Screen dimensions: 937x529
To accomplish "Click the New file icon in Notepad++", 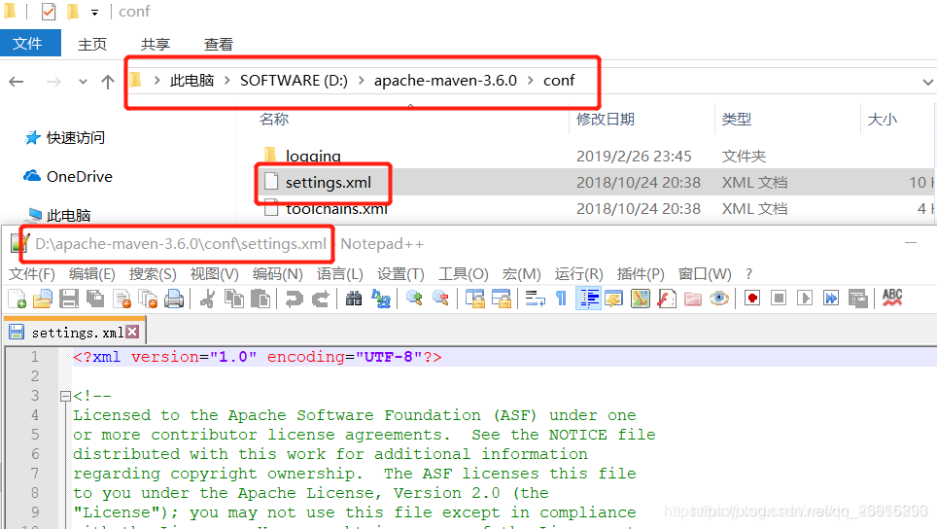I will click(x=17, y=299).
